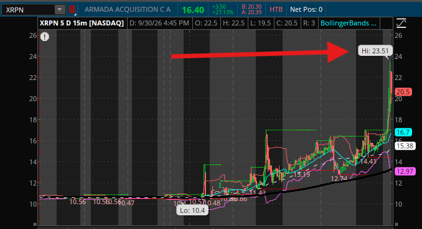The height and width of the screenshot is (229, 422).
Task: Click the Lo: 10.4 price bubble
Action: click(x=192, y=210)
